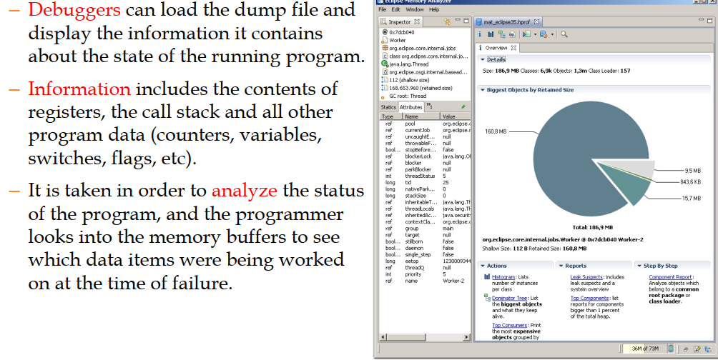Open the Edit menu
The image size is (718, 360).
click(x=395, y=9)
